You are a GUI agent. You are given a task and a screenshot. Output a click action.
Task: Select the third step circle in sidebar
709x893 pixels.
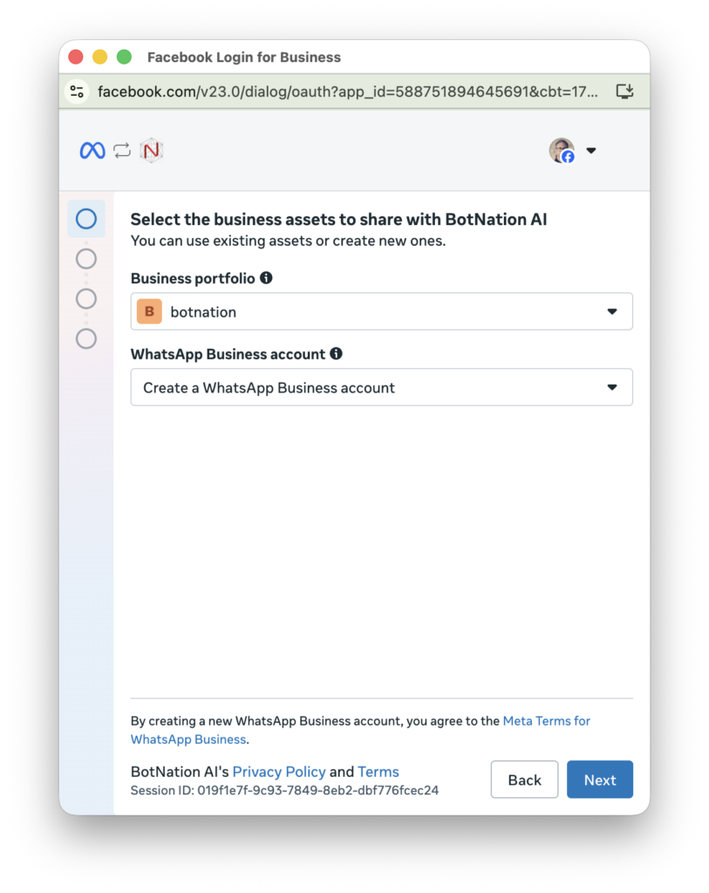point(86,299)
